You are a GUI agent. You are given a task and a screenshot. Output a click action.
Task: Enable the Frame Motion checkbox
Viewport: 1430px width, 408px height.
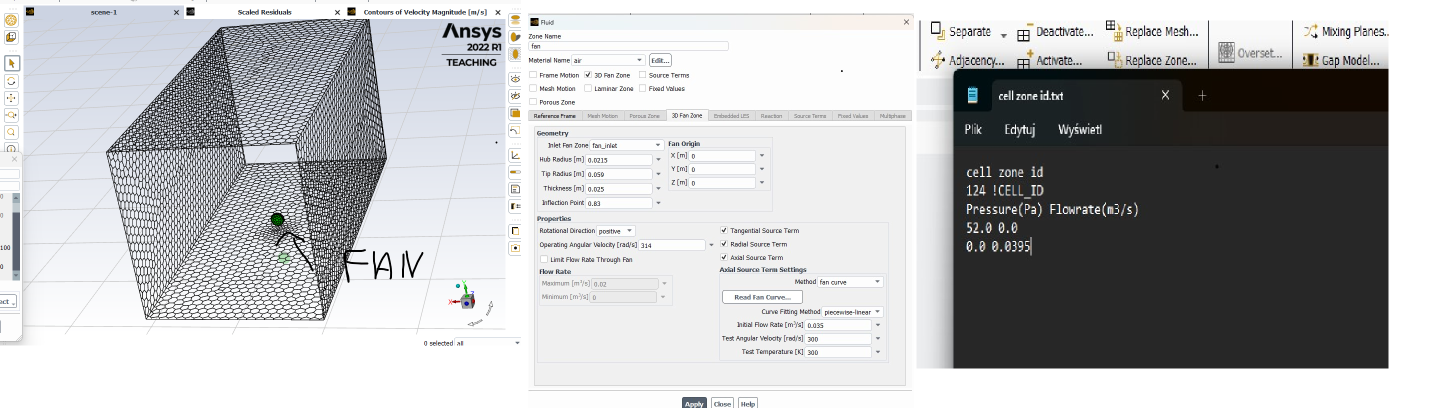pos(533,75)
